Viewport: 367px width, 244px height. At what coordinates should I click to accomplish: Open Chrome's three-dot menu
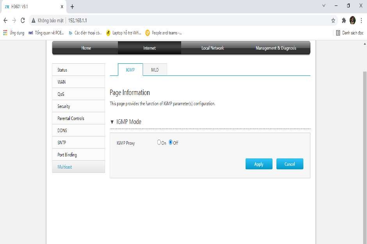point(362,21)
